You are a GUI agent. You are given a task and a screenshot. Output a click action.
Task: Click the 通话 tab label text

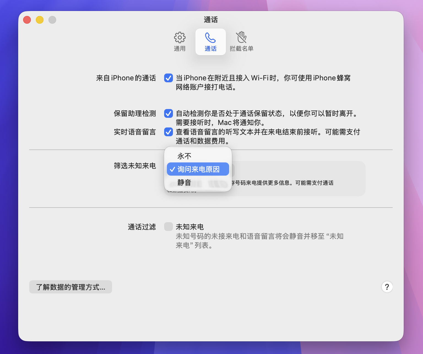point(210,49)
